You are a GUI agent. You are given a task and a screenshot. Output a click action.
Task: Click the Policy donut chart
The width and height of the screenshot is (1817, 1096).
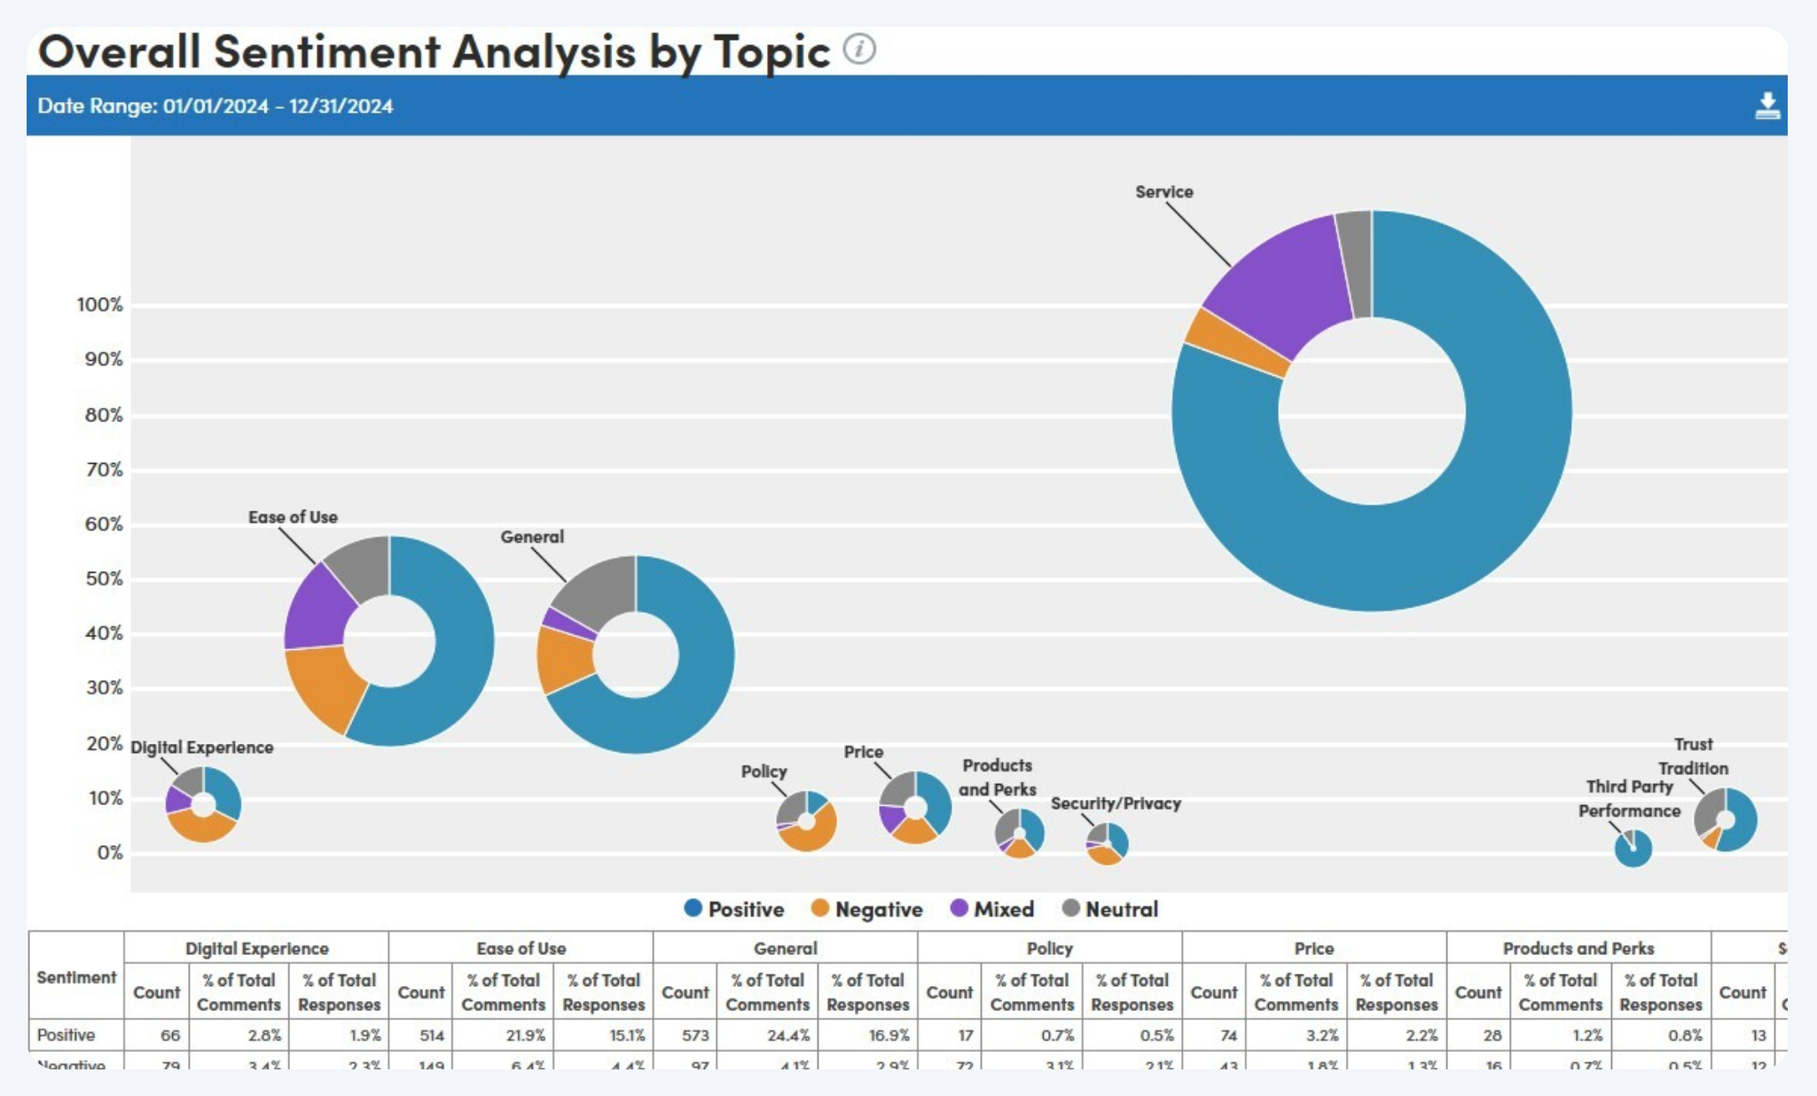(x=820, y=835)
